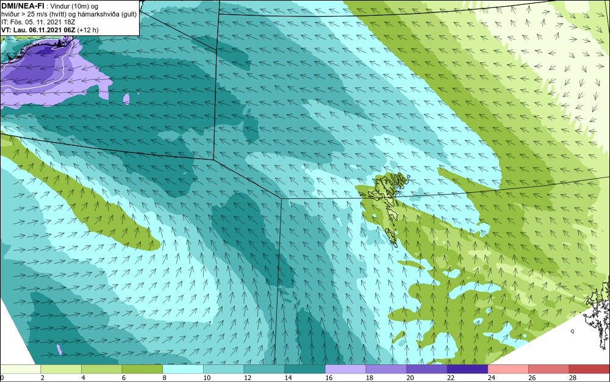Click legend scale number 28
The width and height of the screenshot is (610, 382).
pyautogui.click(x=573, y=378)
